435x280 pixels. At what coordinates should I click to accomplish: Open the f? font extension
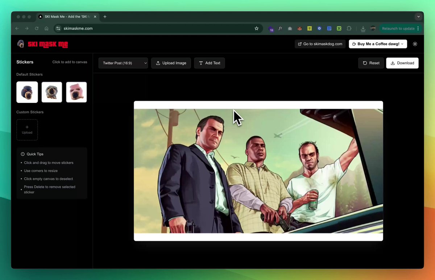pos(280,28)
